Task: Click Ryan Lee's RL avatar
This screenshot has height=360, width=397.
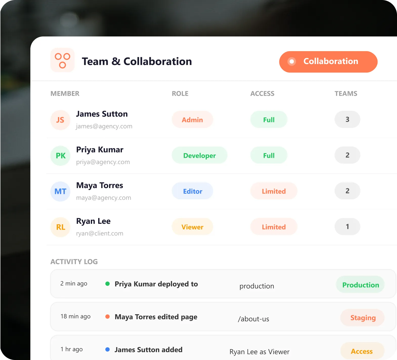Action: tap(60, 227)
